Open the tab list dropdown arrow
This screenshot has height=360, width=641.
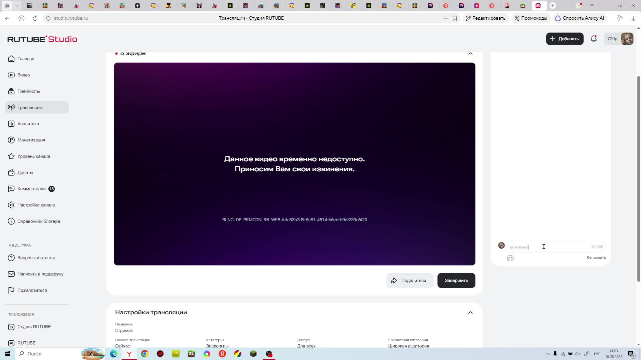(x=17, y=6)
